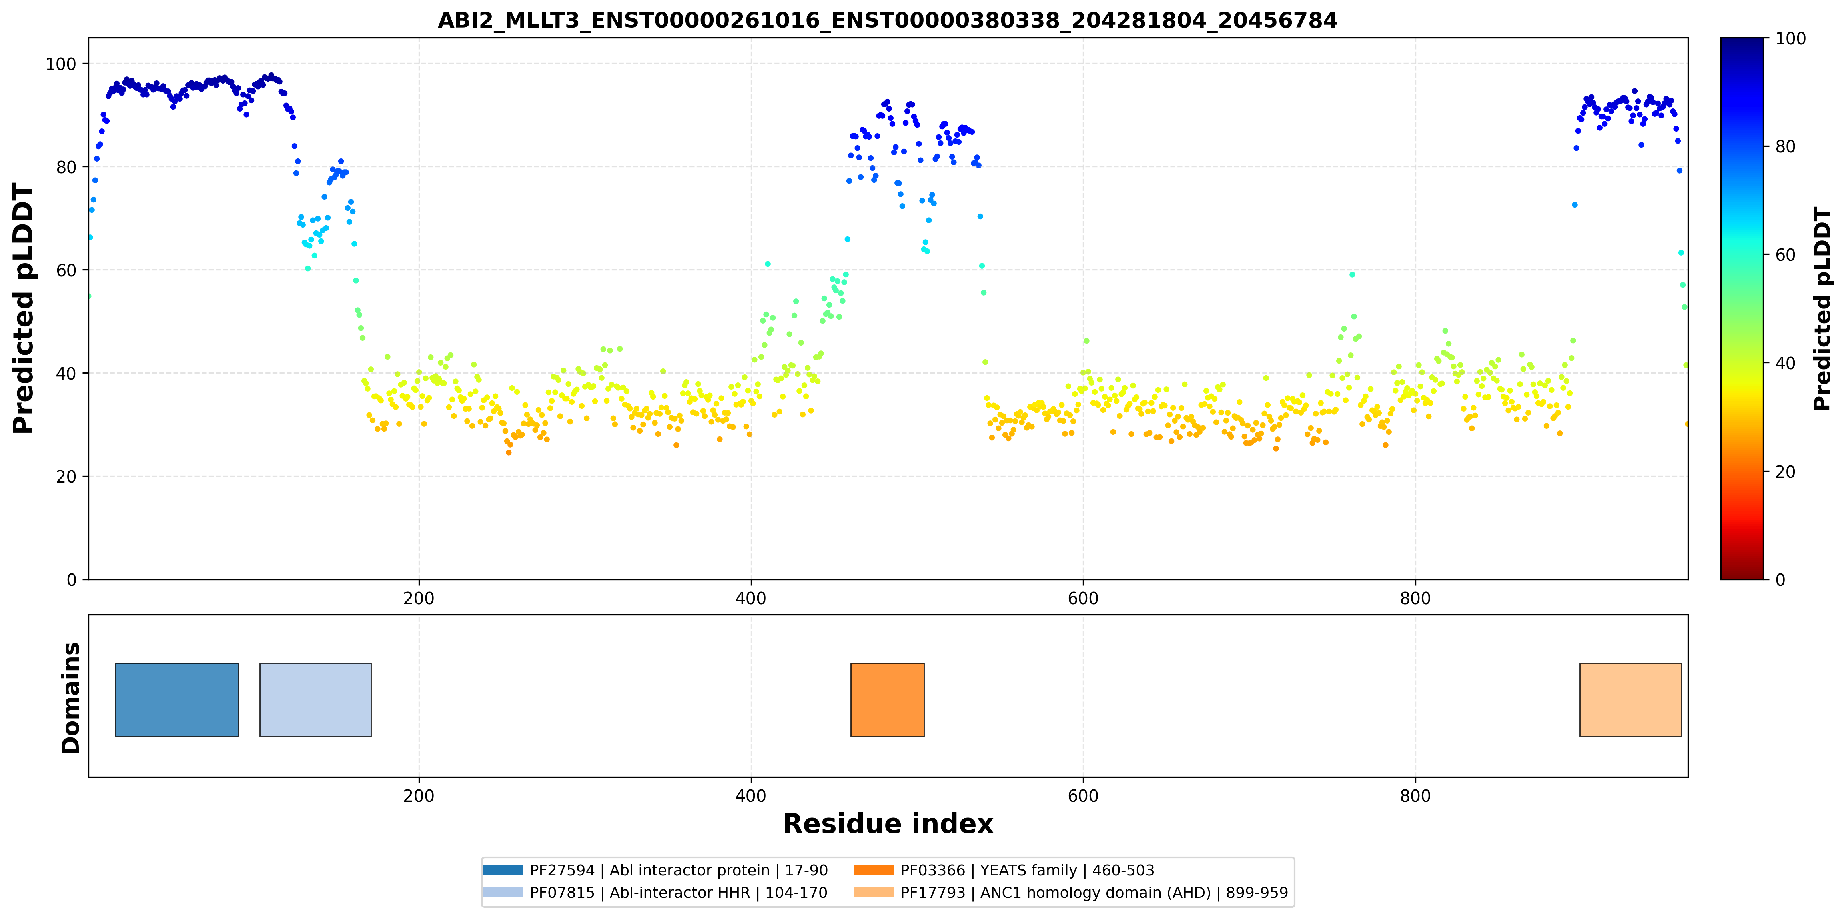Click legend entry Abl interactor protein 17-90

click(x=679, y=870)
